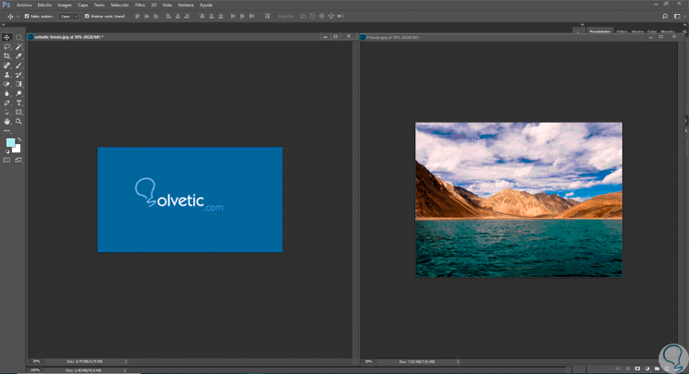
Task: Expand the Move tool preset picker
Action: point(16,16)
